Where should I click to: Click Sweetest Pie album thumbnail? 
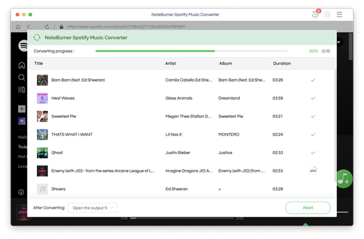click(42, 116)
